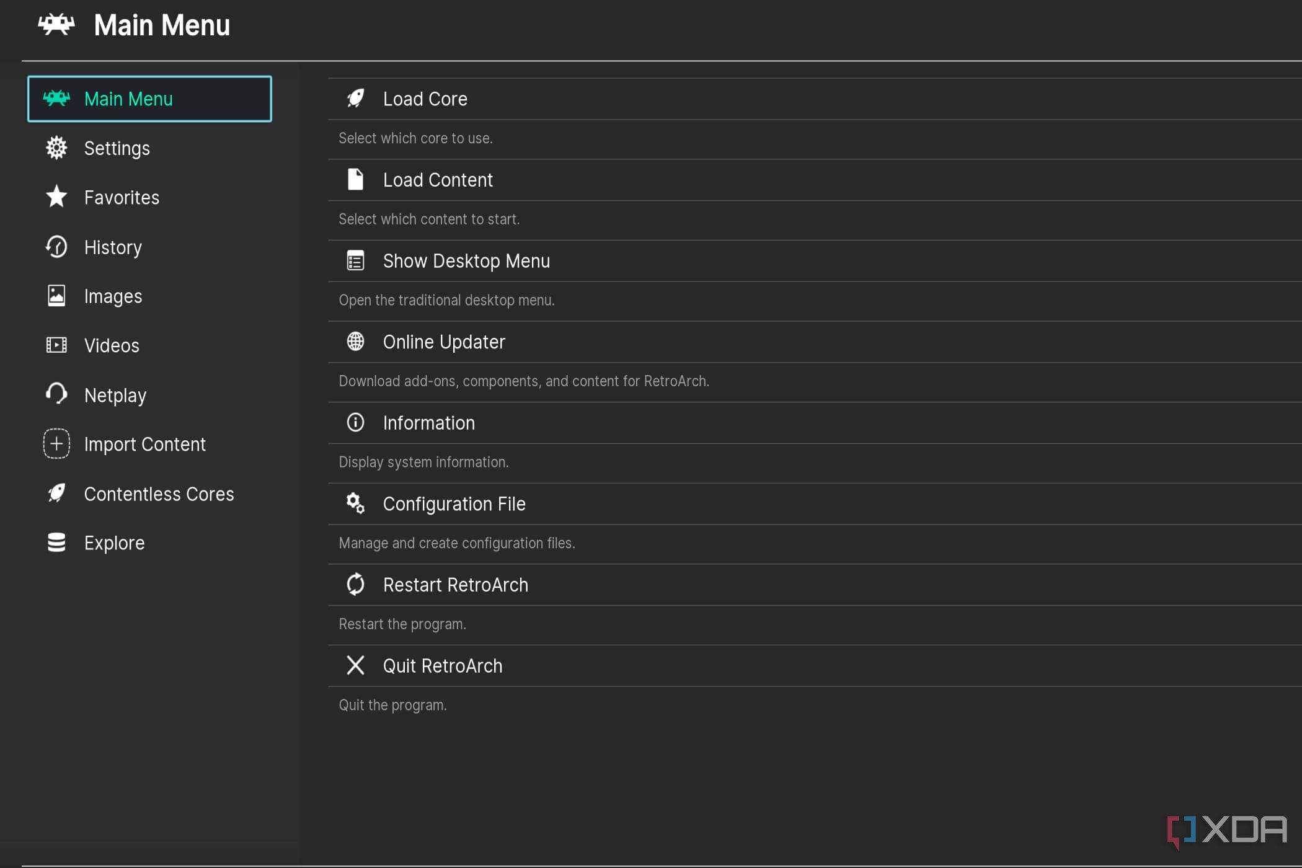Click the Online Updater globe icon
The height and width of the screenshot is (868, 1302).
tap(355, 342)
